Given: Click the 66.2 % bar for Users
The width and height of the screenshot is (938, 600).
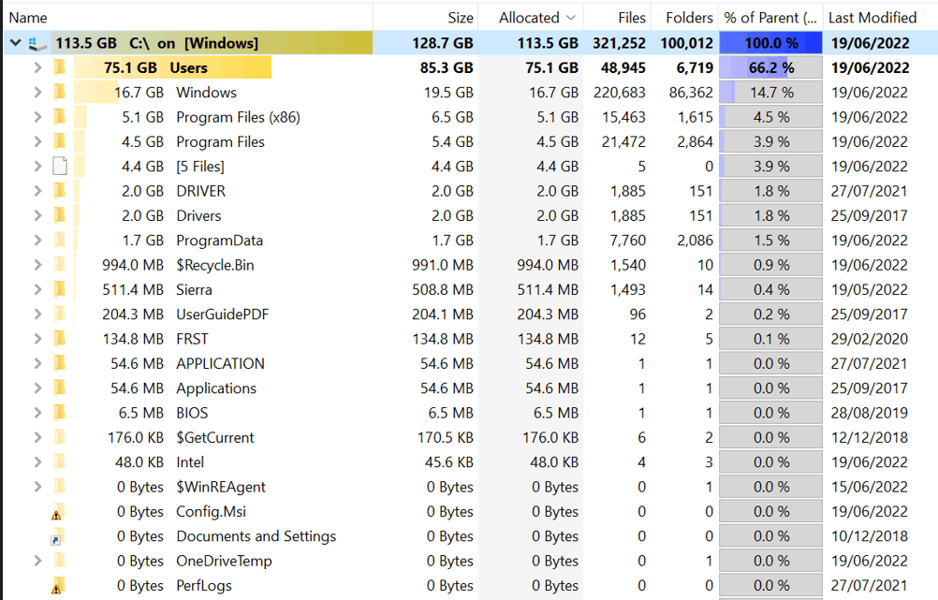Looking at the screenshot, I should click(770, 67).
